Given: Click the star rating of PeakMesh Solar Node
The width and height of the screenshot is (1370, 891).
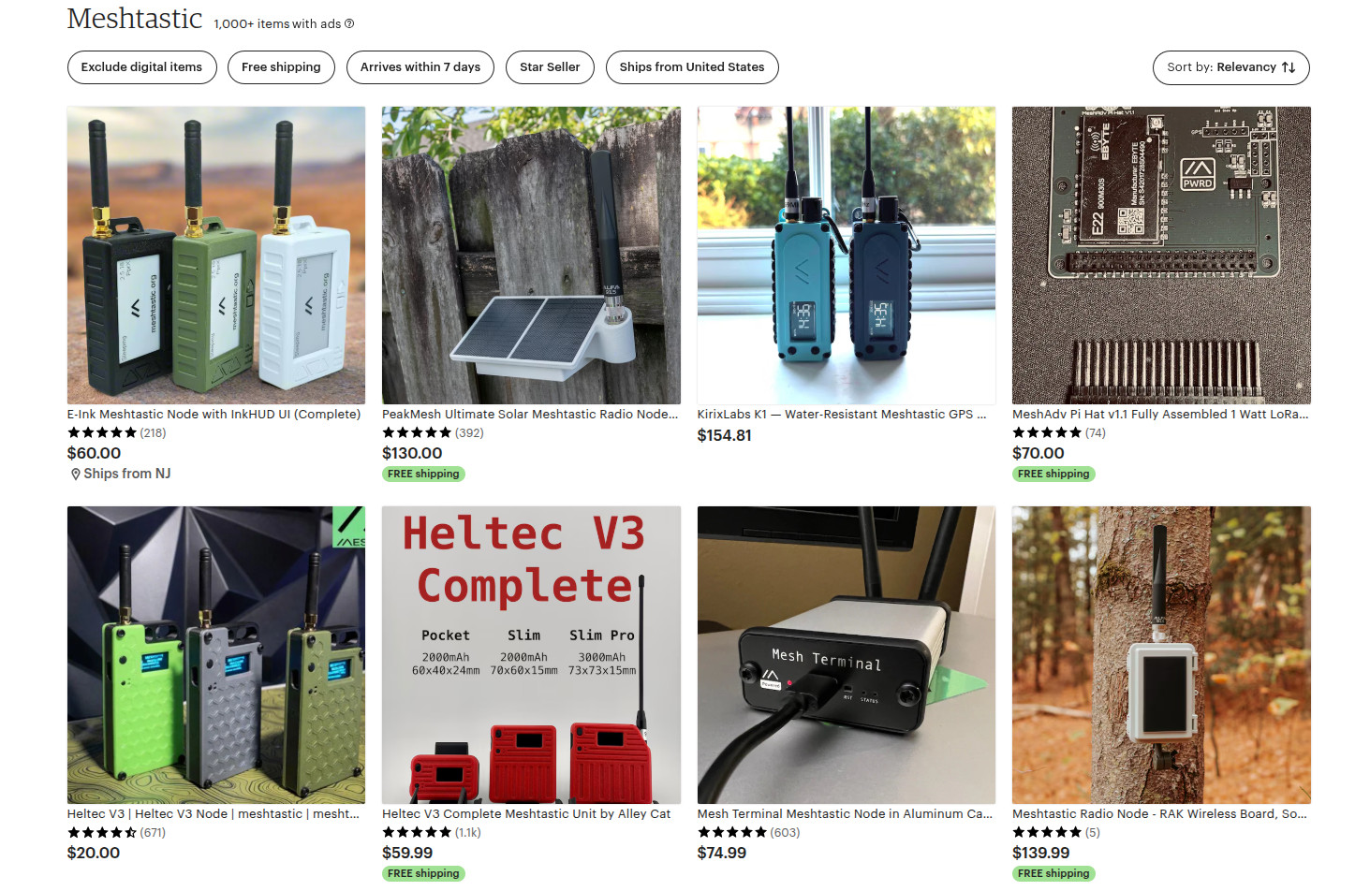Looking at the screenshot, I should (x=417, y=432).
